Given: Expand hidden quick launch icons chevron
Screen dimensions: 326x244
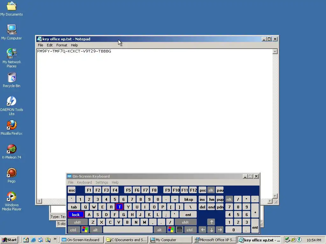Looking at the screenshot, I should click(55, 239).
